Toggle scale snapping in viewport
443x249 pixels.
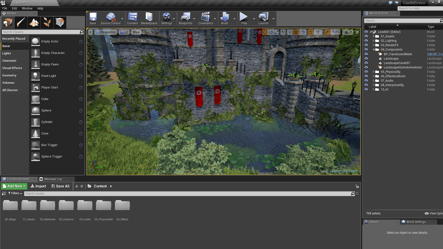coord(327,32)
